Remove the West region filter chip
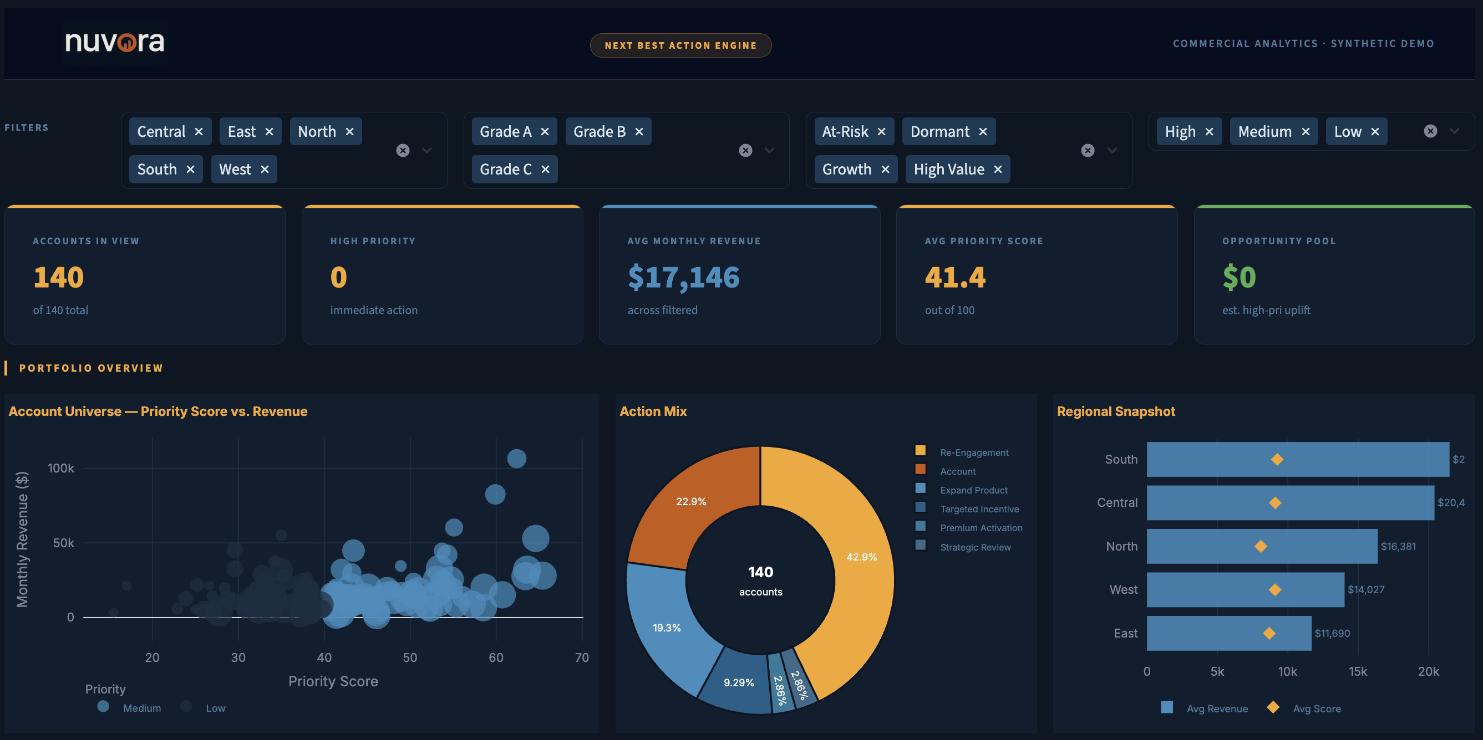Screen dimensions: 1483x740 (x=264, y=169)
